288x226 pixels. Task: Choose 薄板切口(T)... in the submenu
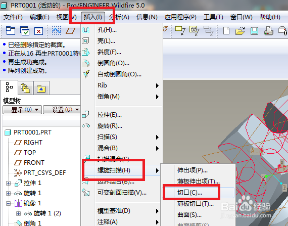198,204
